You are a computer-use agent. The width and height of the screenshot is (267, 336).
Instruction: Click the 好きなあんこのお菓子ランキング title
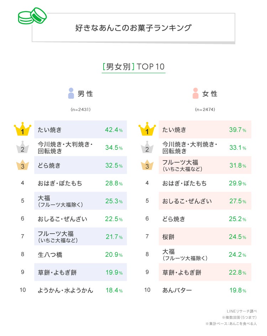(133, 28)
